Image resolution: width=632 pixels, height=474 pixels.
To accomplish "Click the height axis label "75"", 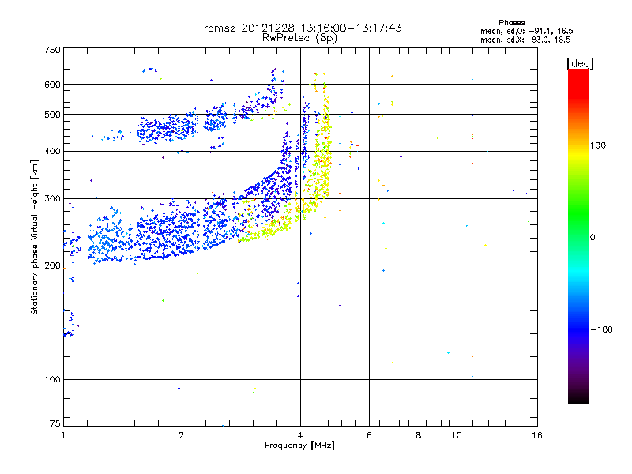I will pos(55,423).
